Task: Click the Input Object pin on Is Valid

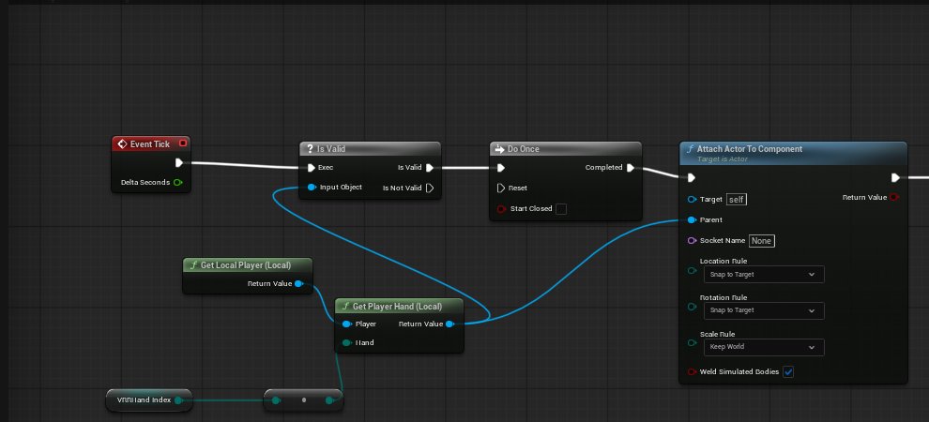Action: (312, 187)
